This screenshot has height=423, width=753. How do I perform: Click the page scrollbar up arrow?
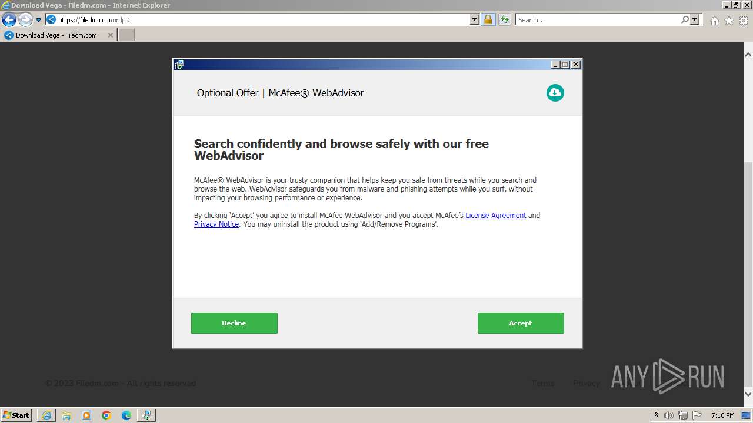point(748,55)
